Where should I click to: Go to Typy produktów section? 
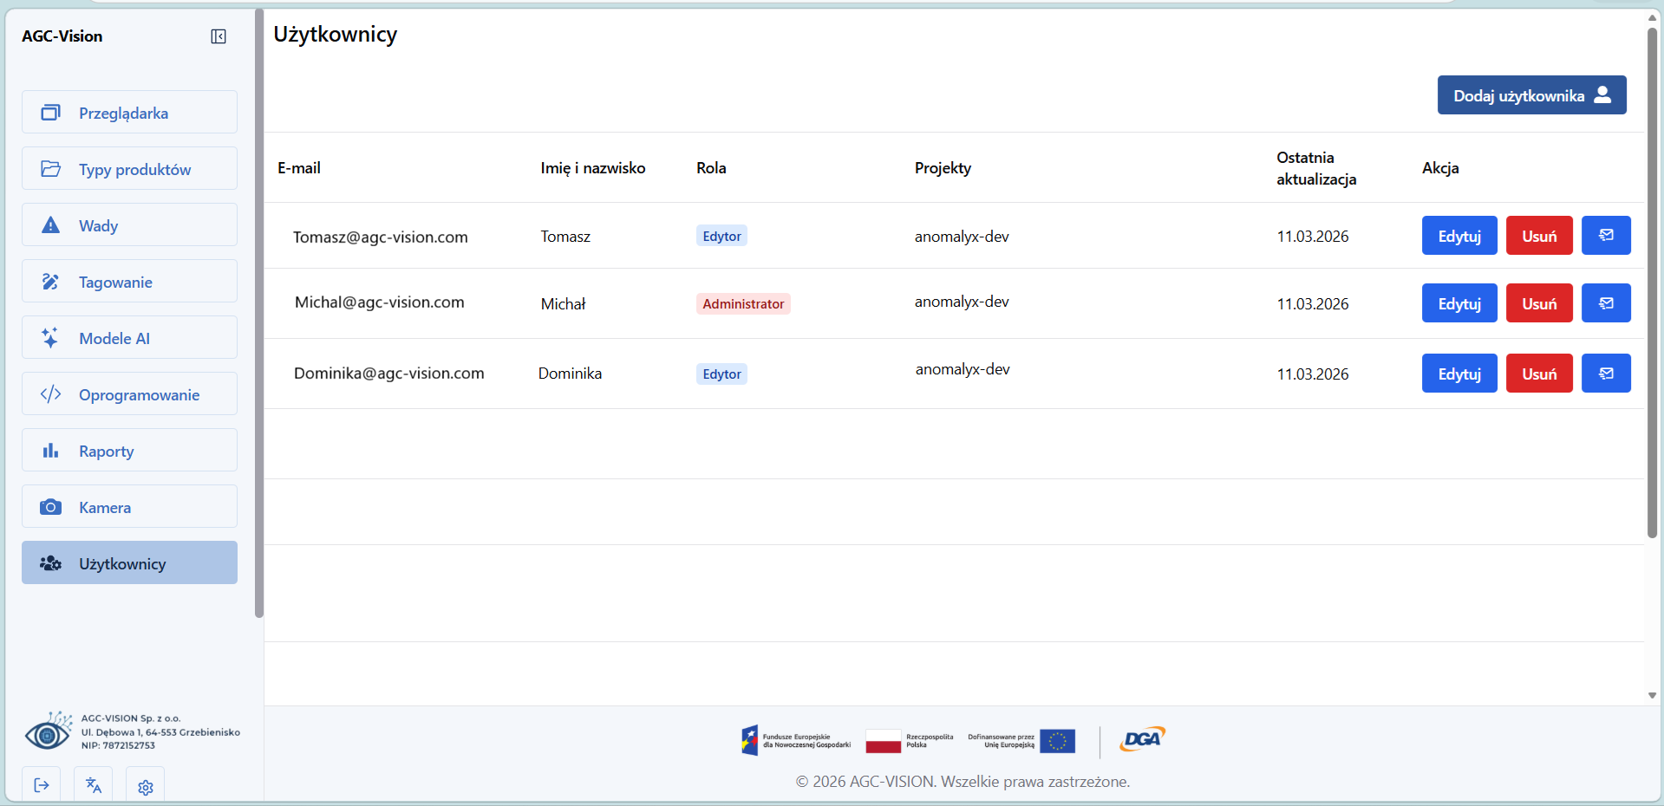tap(129, 169)
